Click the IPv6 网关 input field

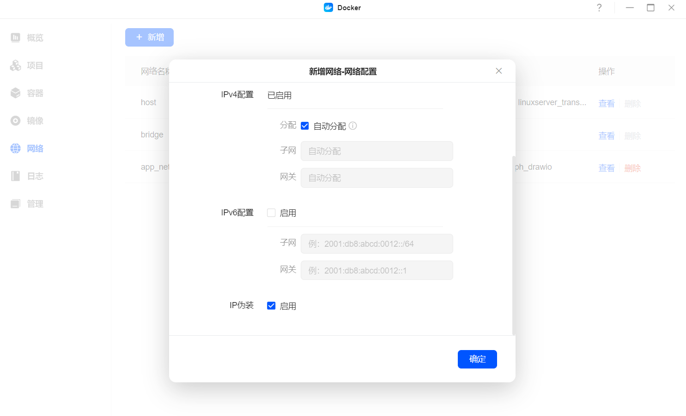coord(376,271)
